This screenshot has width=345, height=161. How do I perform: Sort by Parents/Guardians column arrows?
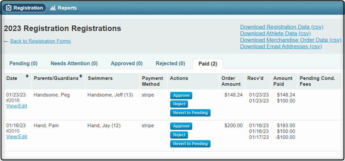81,76
